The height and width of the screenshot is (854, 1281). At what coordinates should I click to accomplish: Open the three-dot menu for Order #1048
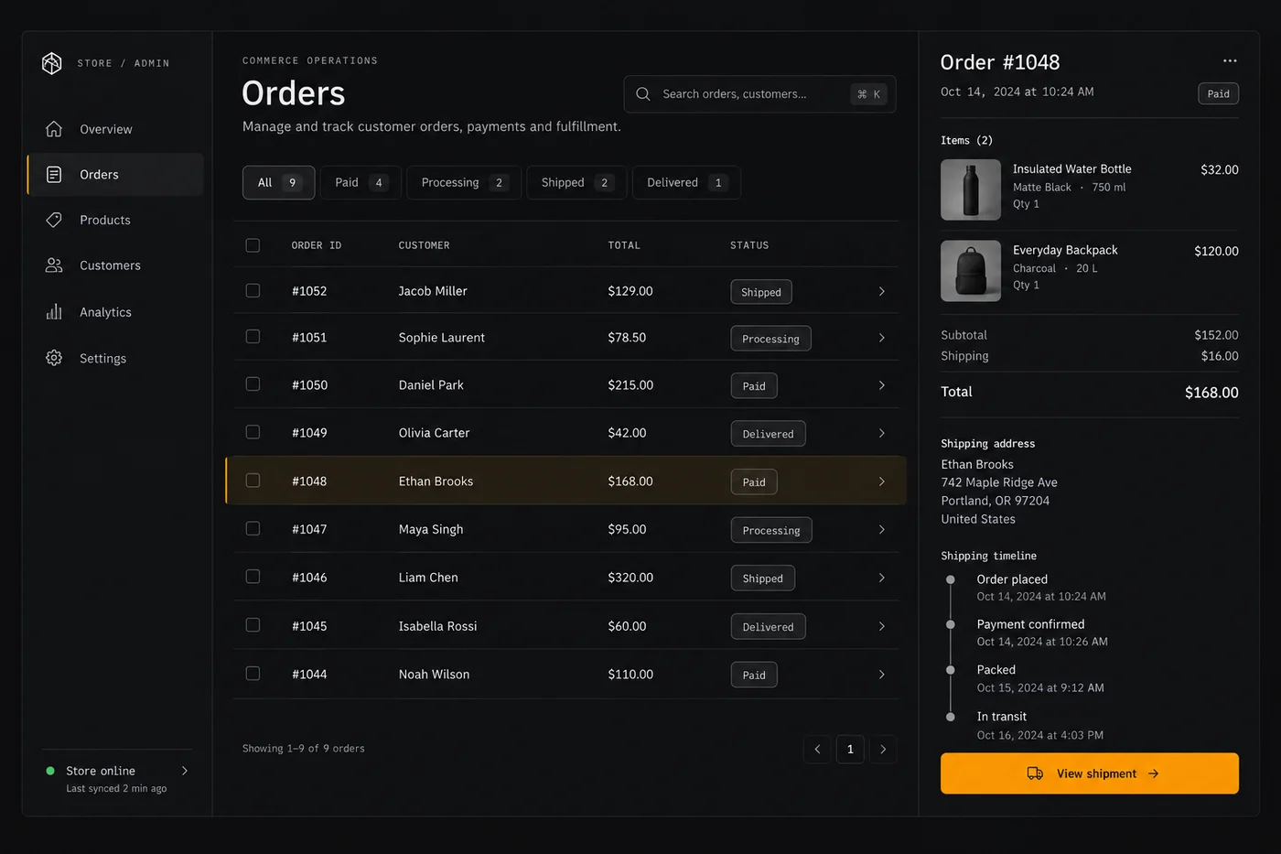point(1230,61)
